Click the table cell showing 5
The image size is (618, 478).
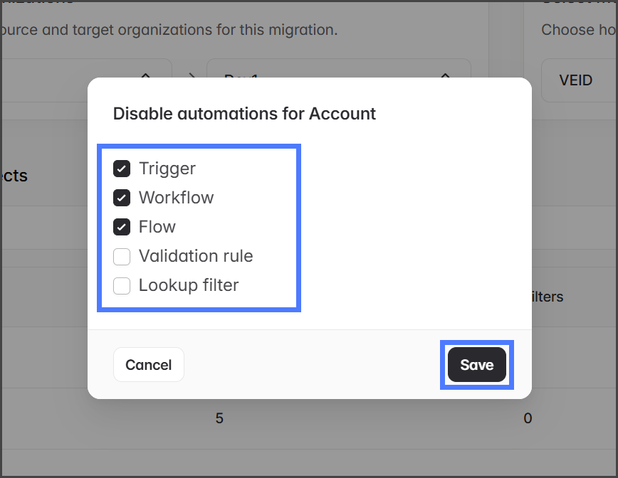click(219, 418)
